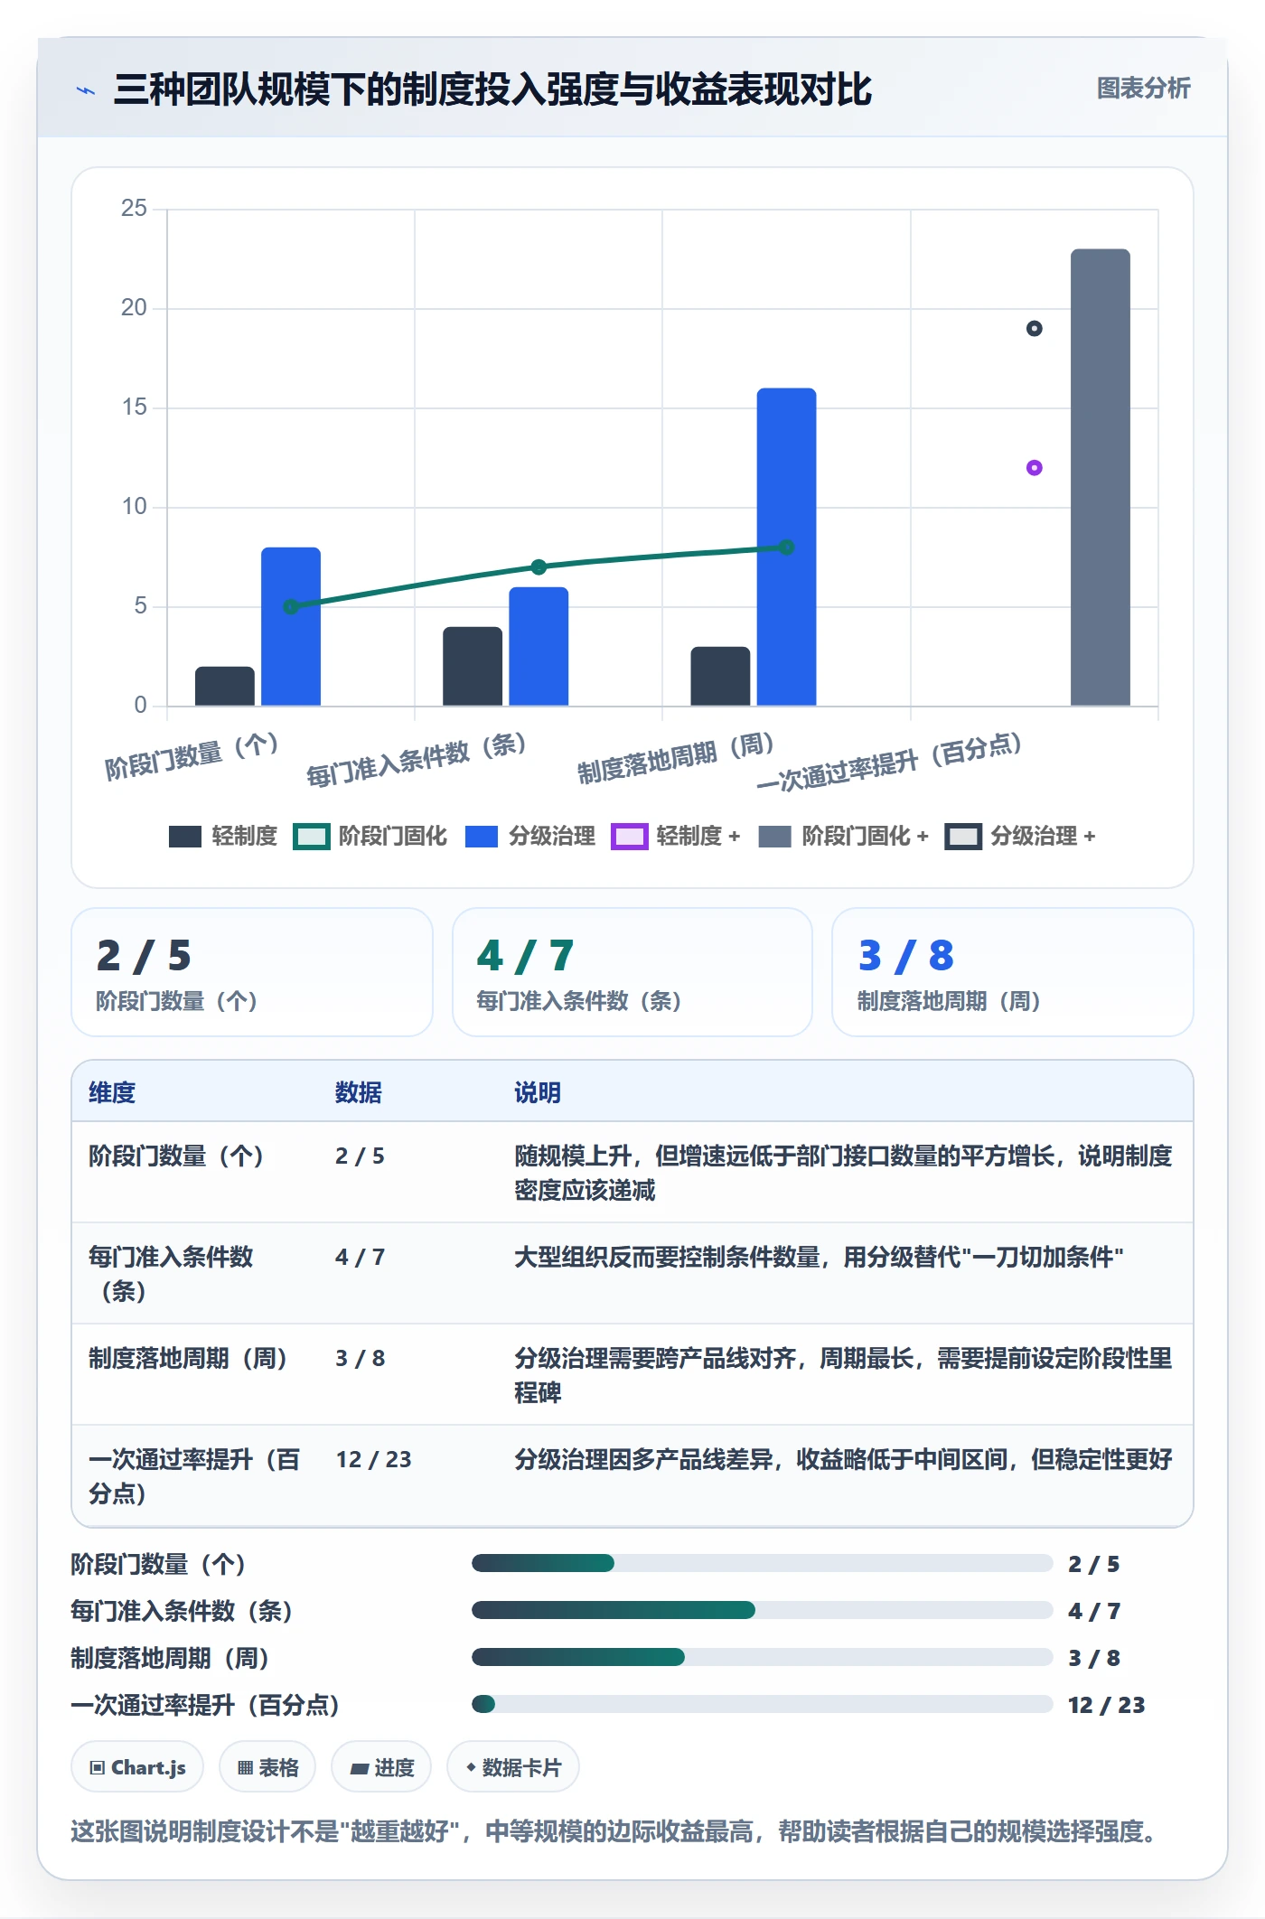Screen dimensions: 1265x1919
Task: Click the 制度落地周期（周）progress bar
Action: tap(763, 1657)
